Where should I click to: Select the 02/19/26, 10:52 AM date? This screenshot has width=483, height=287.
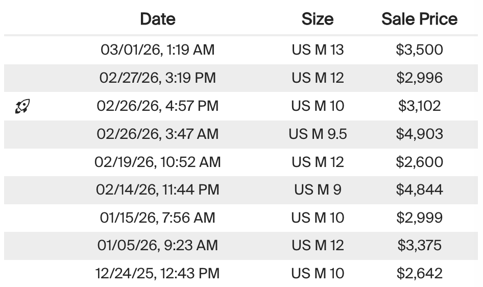coord(157,162)
